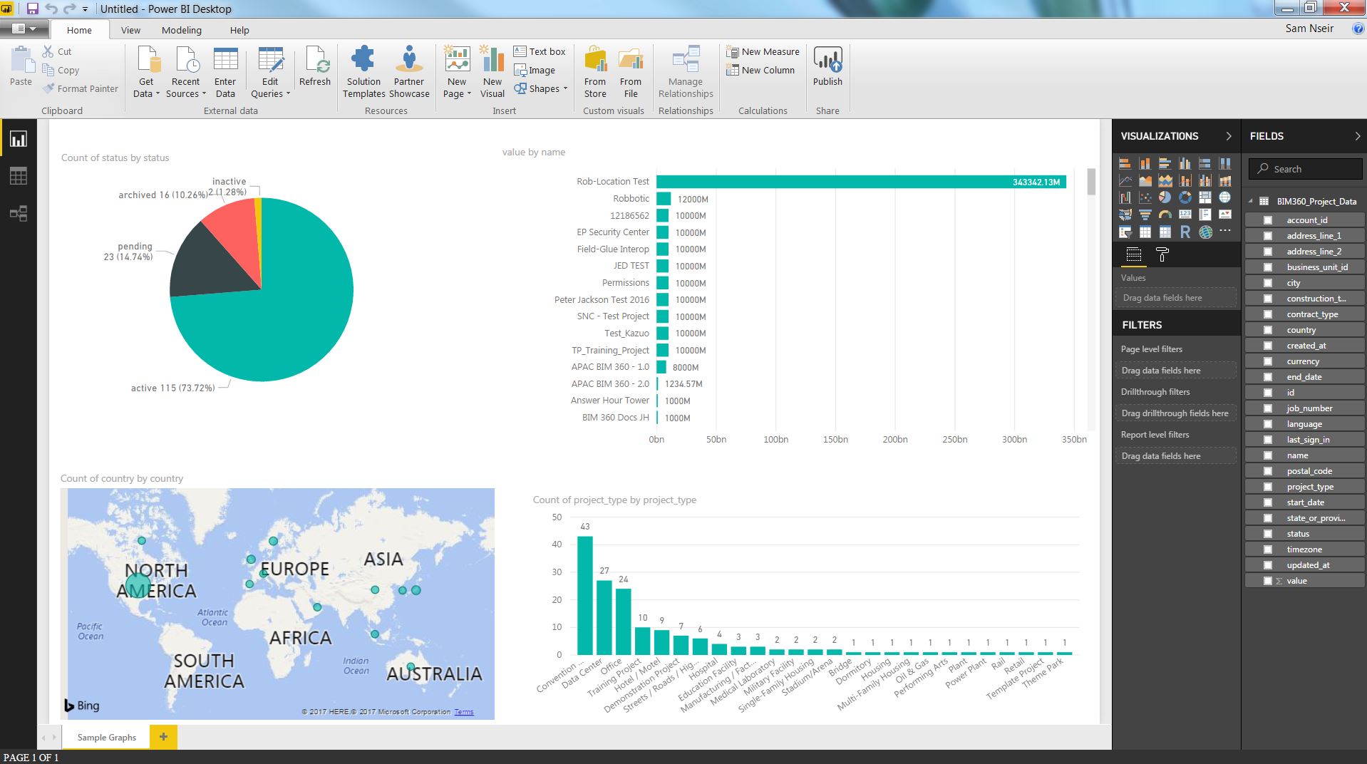The image size is (1367, 764).
Task: Open the Modeling ribbon tab
Action: (x=182, y=30)
